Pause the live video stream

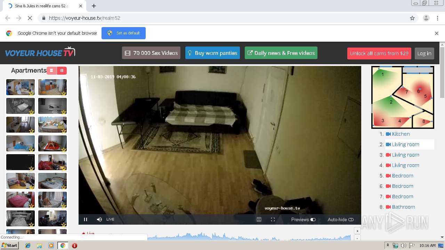click(86, 219)
